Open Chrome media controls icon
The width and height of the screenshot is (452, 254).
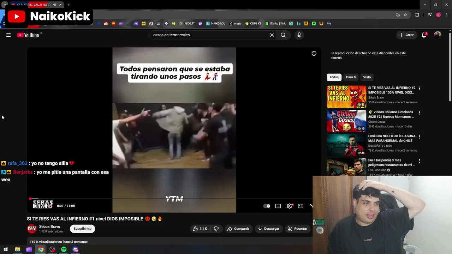[430, 15]
